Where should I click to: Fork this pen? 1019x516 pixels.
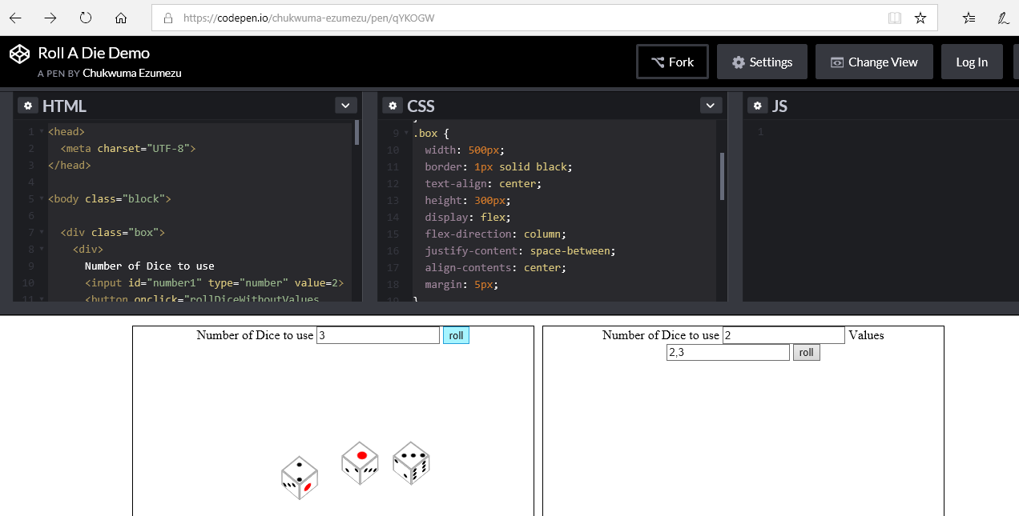(x=672, y=62)
